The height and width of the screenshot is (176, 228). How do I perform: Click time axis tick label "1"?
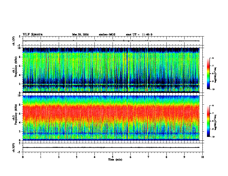pyautogui.click(x=41, y=157)
